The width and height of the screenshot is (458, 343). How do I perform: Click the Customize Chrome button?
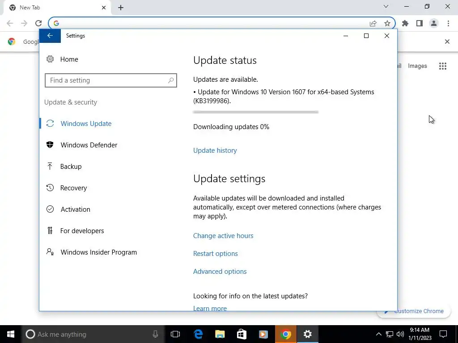click(x=414, y=311)
